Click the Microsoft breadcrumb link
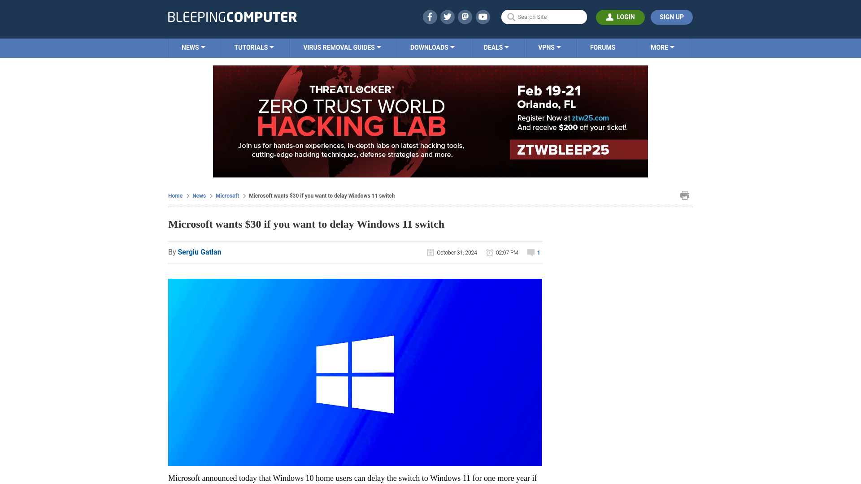Viewport: 861px width, 484px height. point(227,195)
